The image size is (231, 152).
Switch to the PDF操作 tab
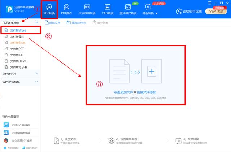[x=66, y=10]
